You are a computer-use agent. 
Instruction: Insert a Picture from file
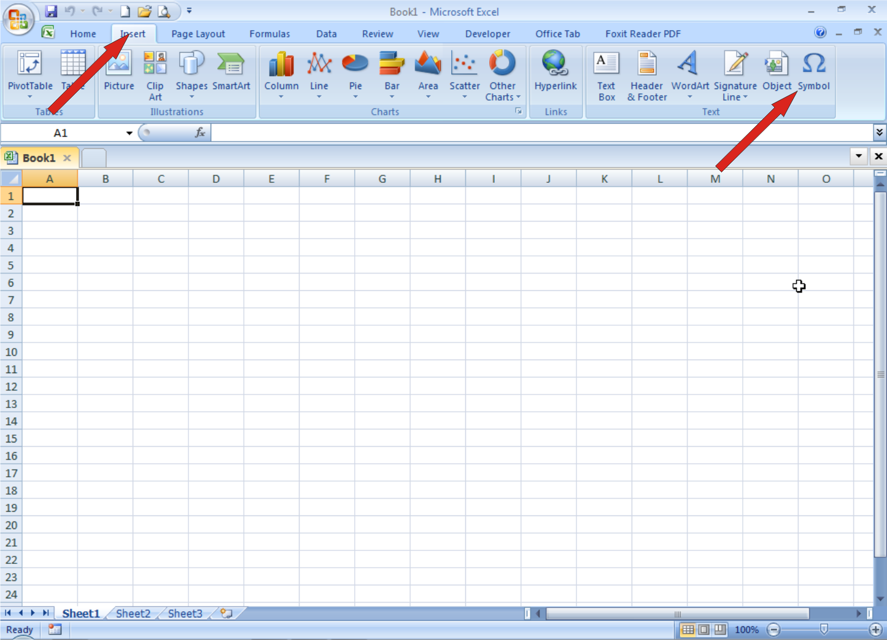click(x=118, y=72)
